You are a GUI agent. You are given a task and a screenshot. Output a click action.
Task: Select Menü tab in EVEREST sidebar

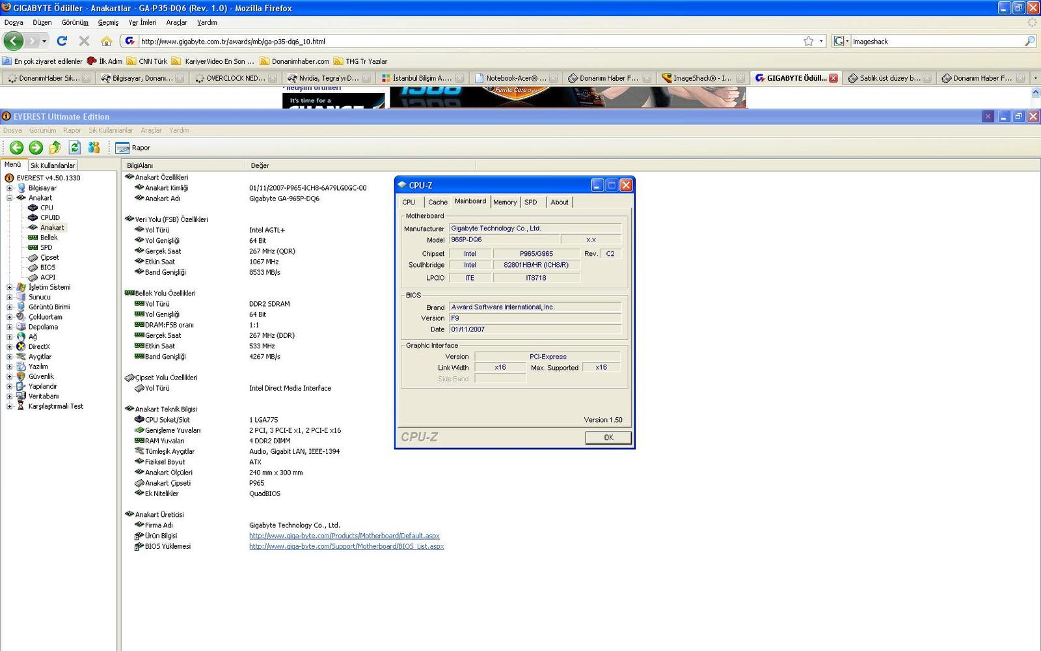click(x=13, y=165)
